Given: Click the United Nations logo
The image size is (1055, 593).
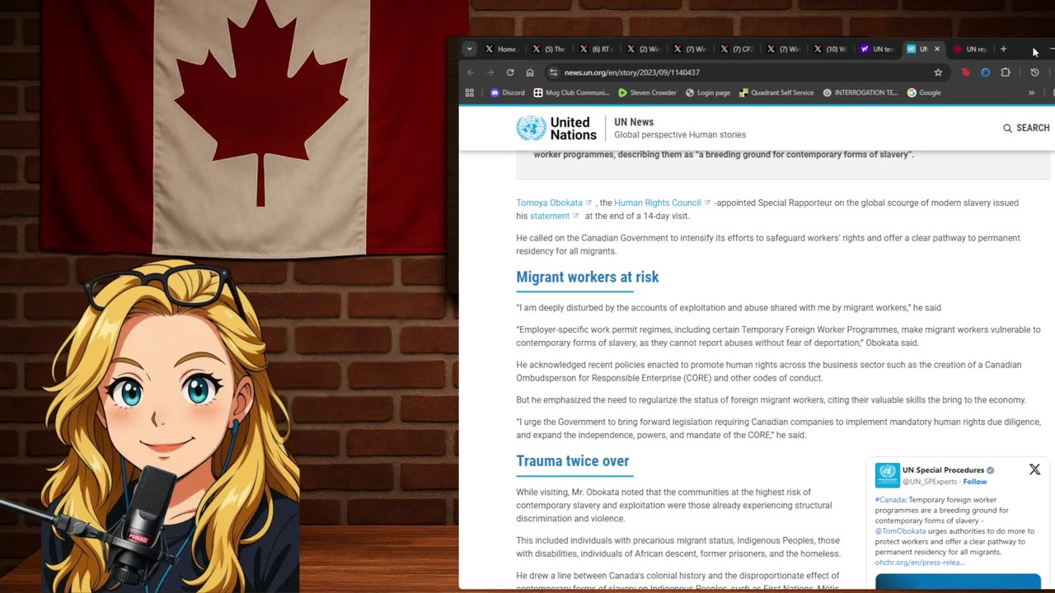Looking at the screenshot, I should click(x=556, y=128).
